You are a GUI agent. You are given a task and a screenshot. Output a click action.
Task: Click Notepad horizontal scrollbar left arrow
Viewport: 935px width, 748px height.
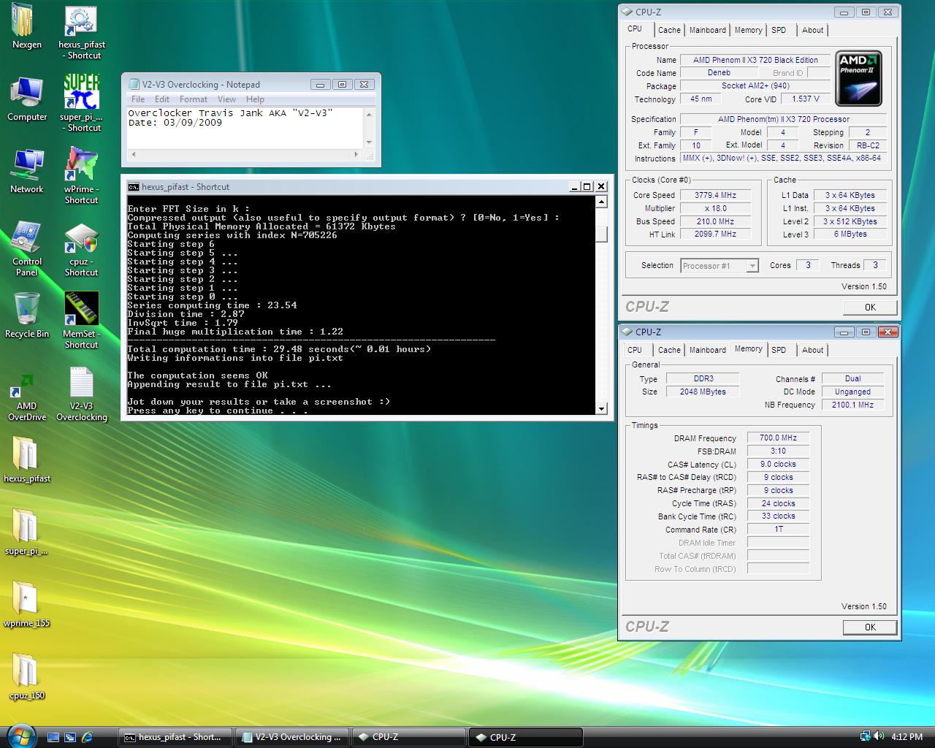pyautogui.click(x=133, y=154)
